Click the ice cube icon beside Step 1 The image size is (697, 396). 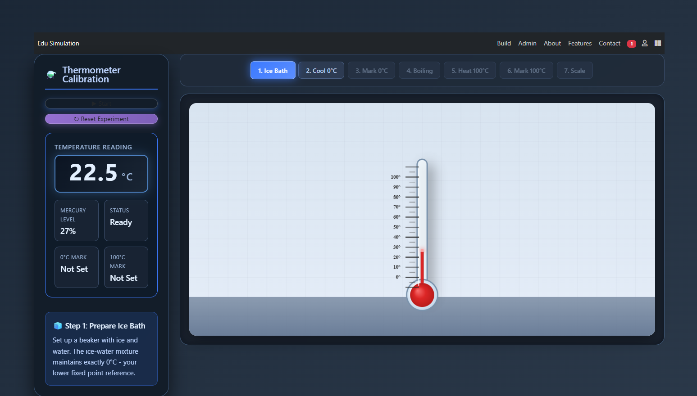coord(57,325)
